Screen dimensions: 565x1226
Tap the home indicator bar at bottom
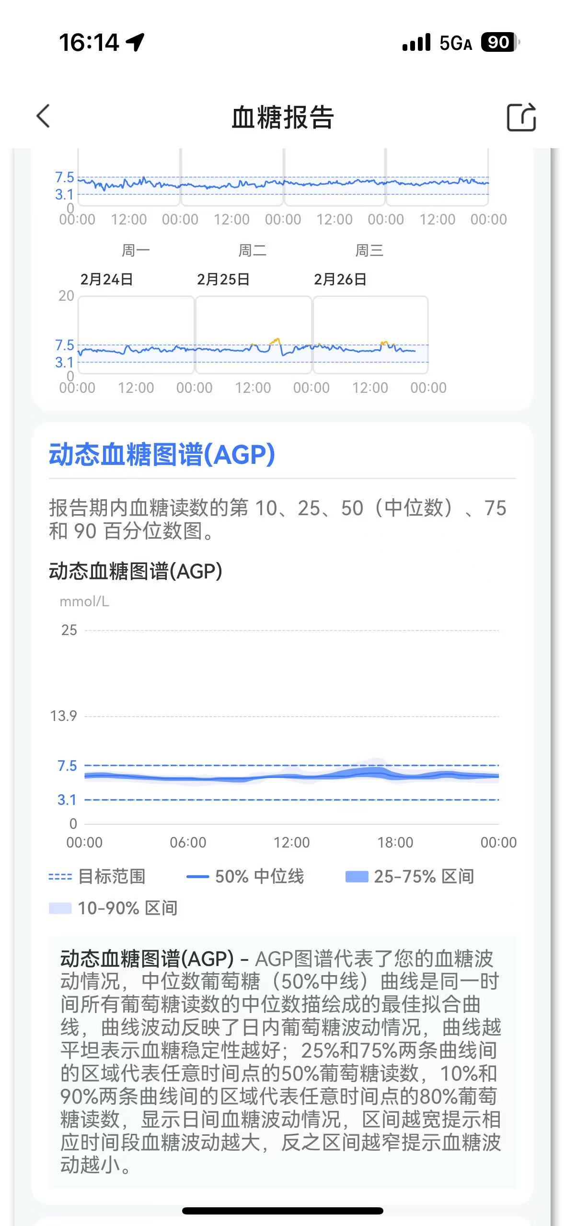click(282, 1211)
